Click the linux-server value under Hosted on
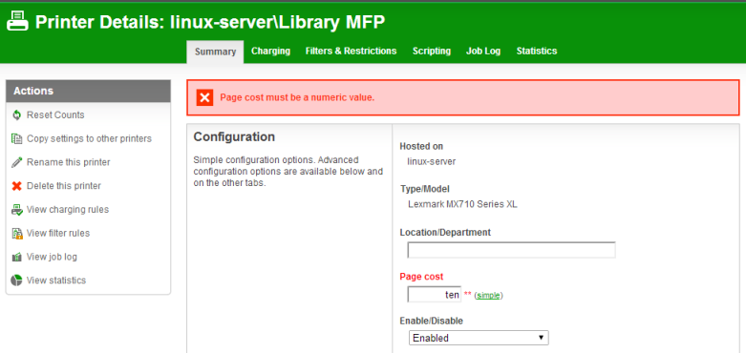The image size is (746, 353). [x=431, y=161]
